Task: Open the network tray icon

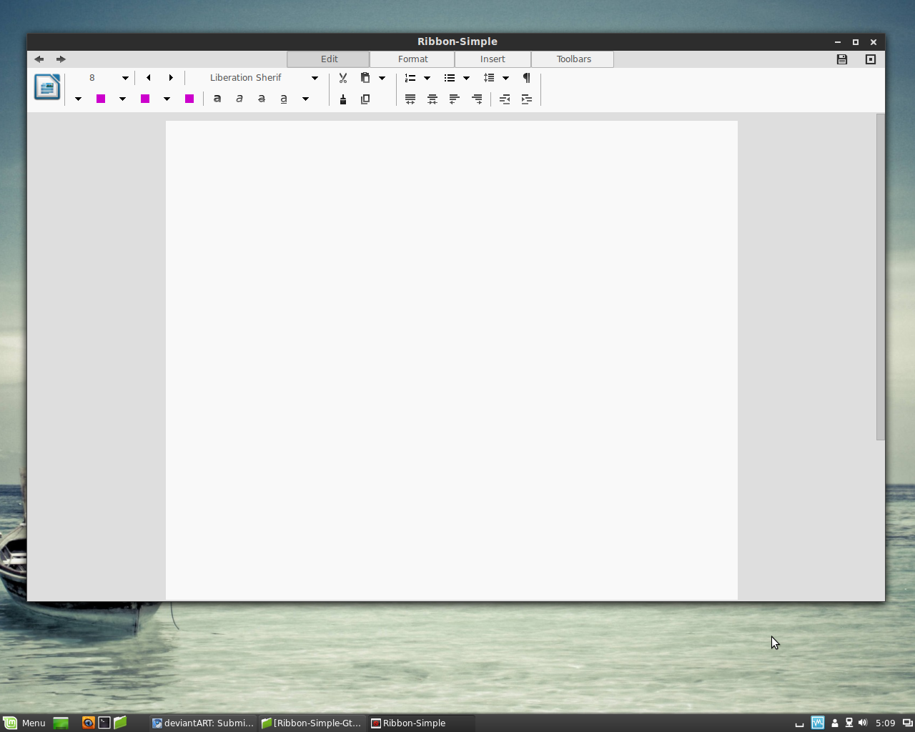Action: (x=849, y=723)
